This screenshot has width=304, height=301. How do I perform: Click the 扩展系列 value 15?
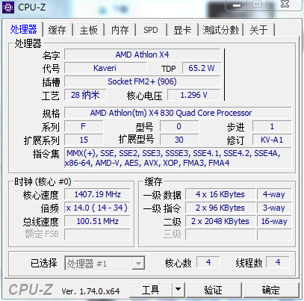(84, 140)
